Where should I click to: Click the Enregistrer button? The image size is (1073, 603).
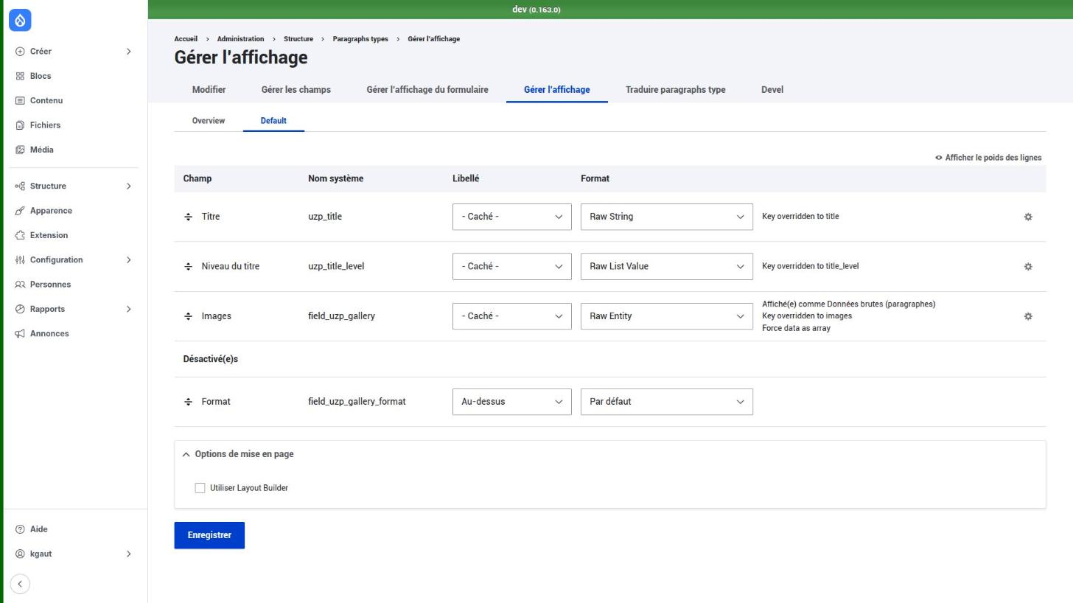pyautogui.click(x=209, y=535)
